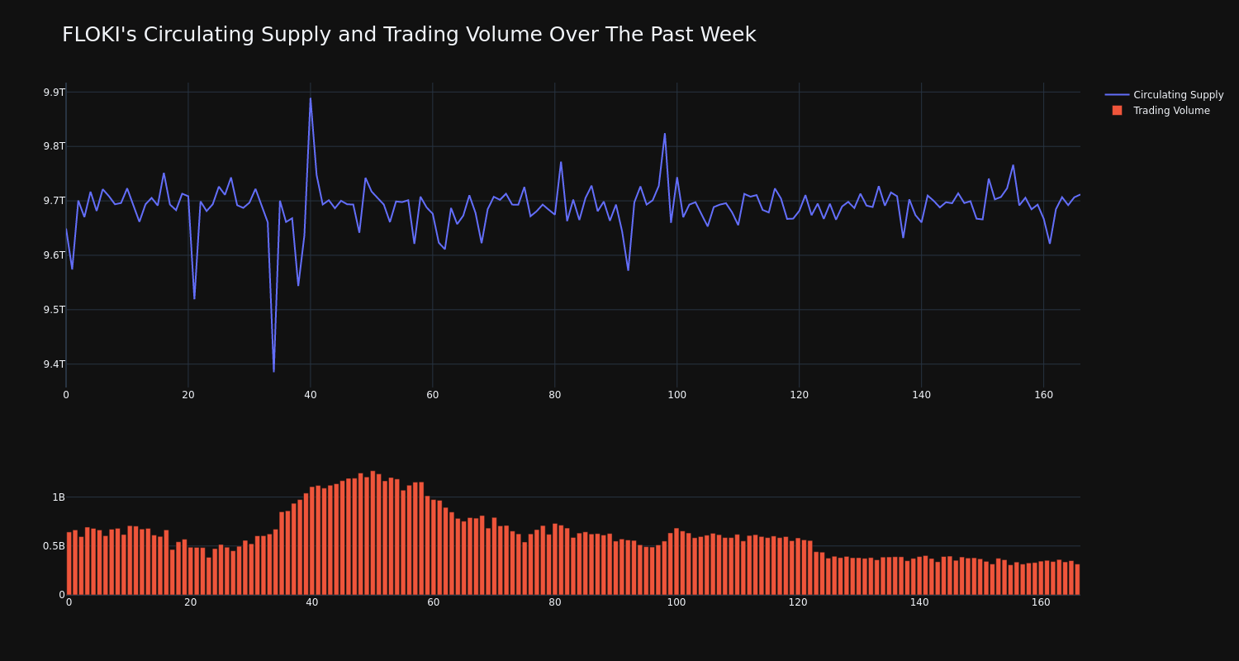Click the 9.9T y-axis label
The width and height of the screenshot is (1239, 661).
(x=54, y=92)
